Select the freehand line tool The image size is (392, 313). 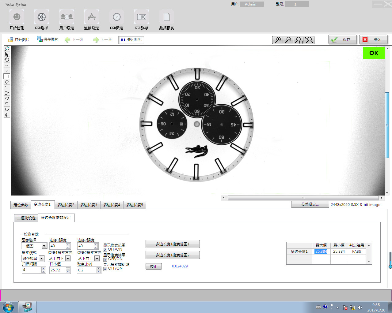7,98
